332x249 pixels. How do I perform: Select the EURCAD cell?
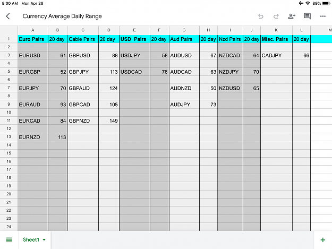[33, 121]
